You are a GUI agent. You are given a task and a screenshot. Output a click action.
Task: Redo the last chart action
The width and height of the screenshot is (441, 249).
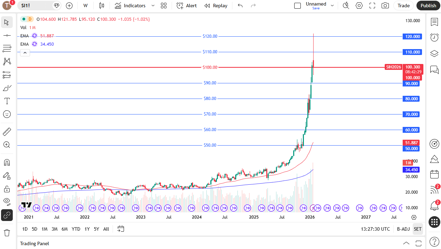click(x=253, y=6)
